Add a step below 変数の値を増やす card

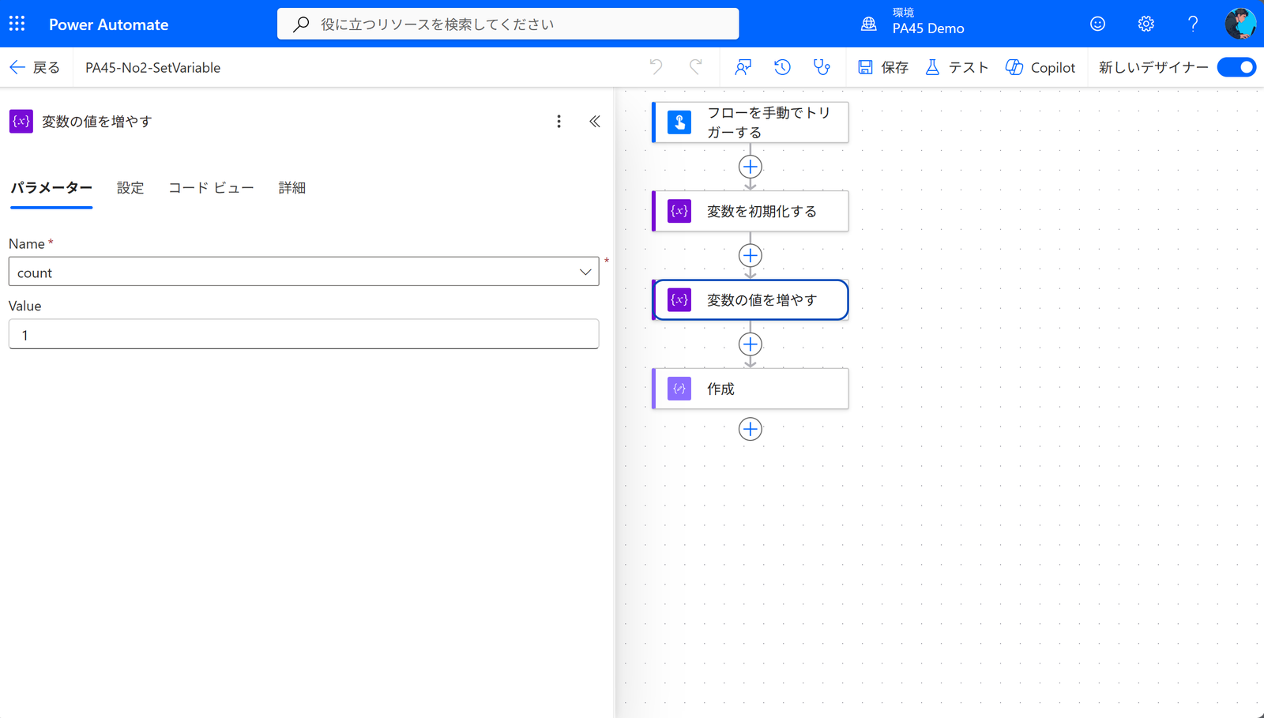[x=750, y=344]
